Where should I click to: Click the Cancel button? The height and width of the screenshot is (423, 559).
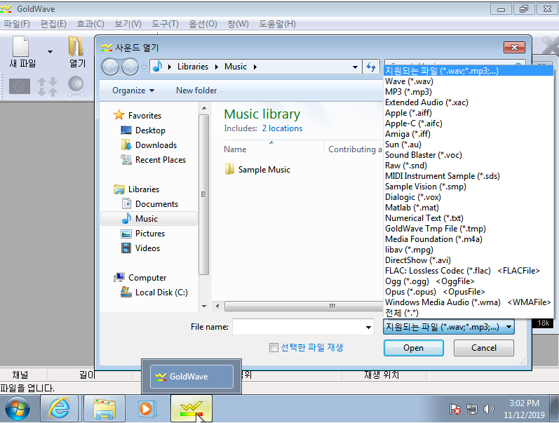pyautogui.click(x=483, y=348)
